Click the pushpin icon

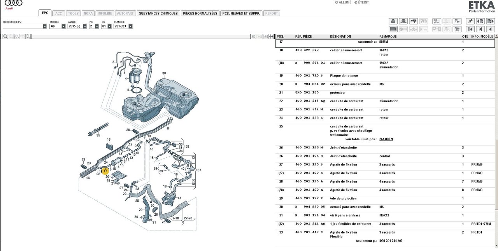470,21
